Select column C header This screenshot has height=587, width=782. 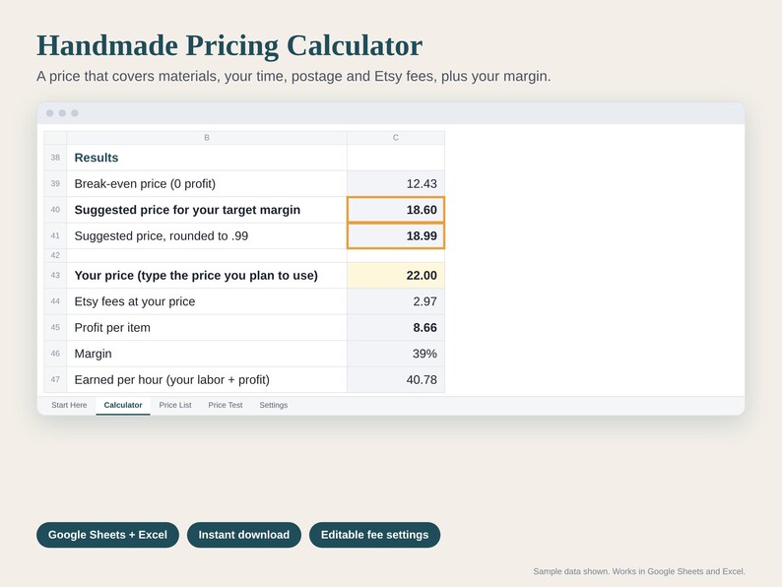[x=396, y=138]
